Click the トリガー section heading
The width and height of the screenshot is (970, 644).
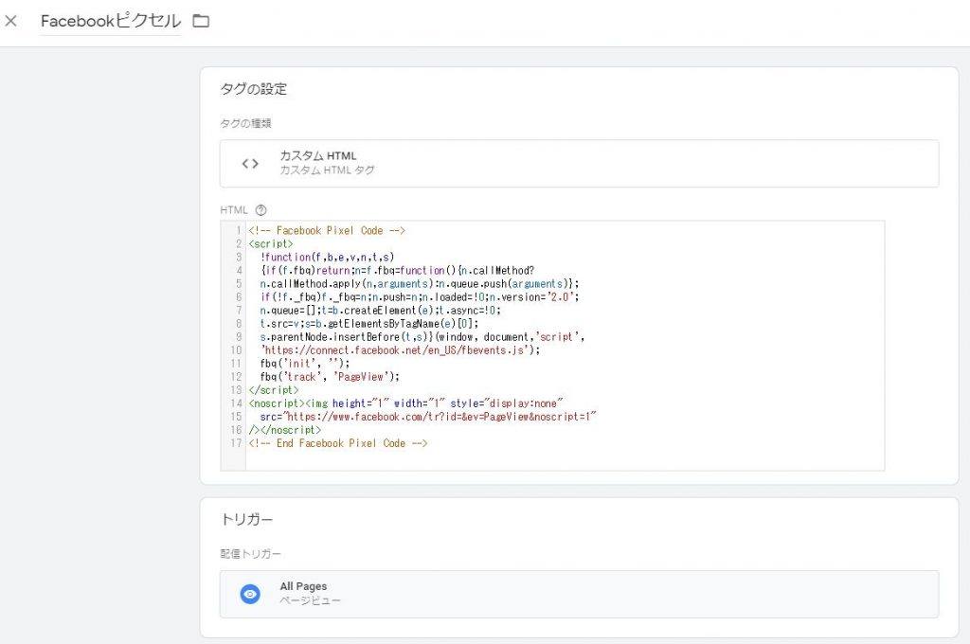[246, 520]
